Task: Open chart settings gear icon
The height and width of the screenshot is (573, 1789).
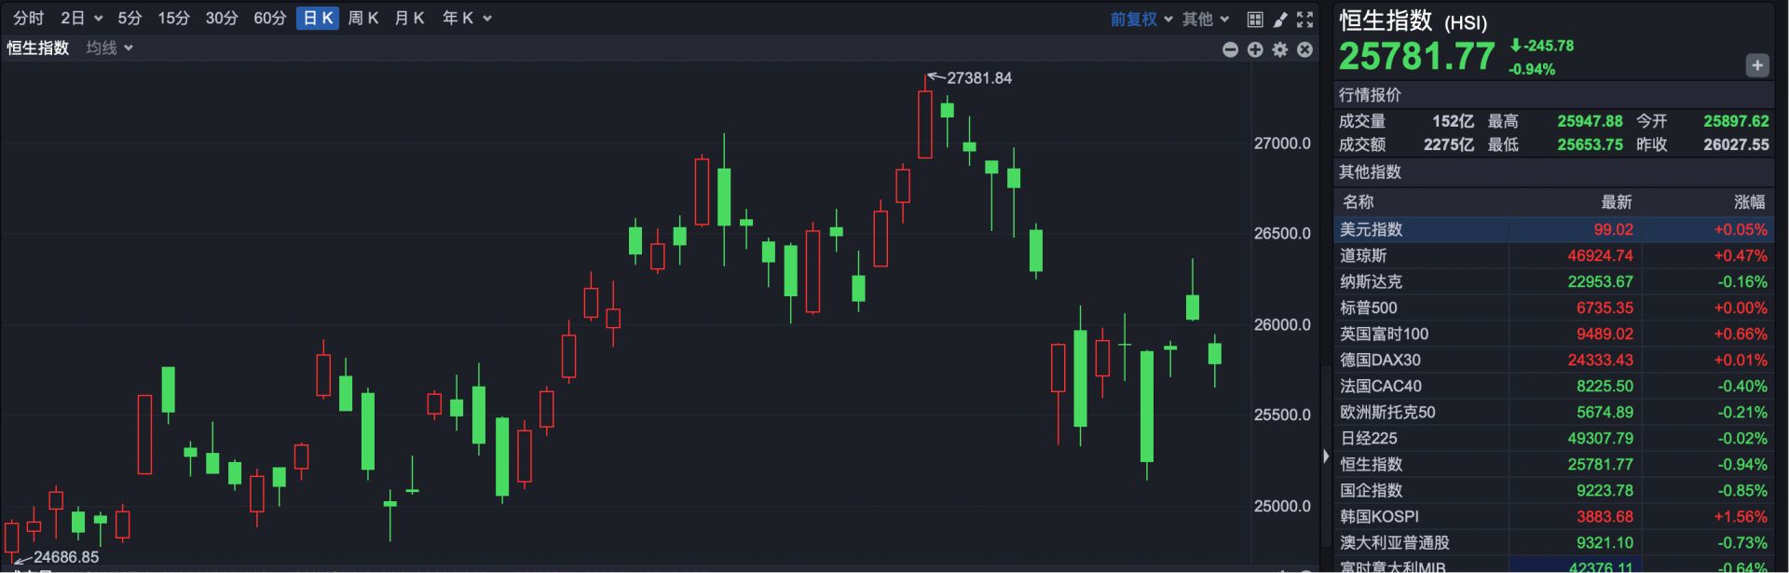Action: click(x=1280, y=49)
